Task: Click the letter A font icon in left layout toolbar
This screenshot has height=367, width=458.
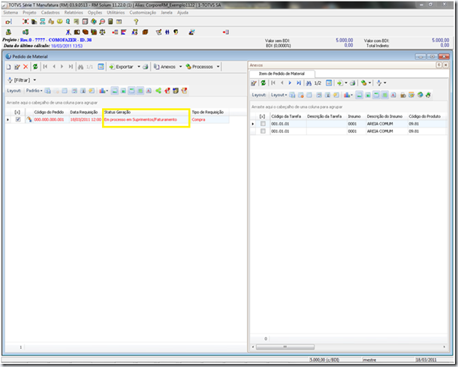Action: click(x=149, y=91)
